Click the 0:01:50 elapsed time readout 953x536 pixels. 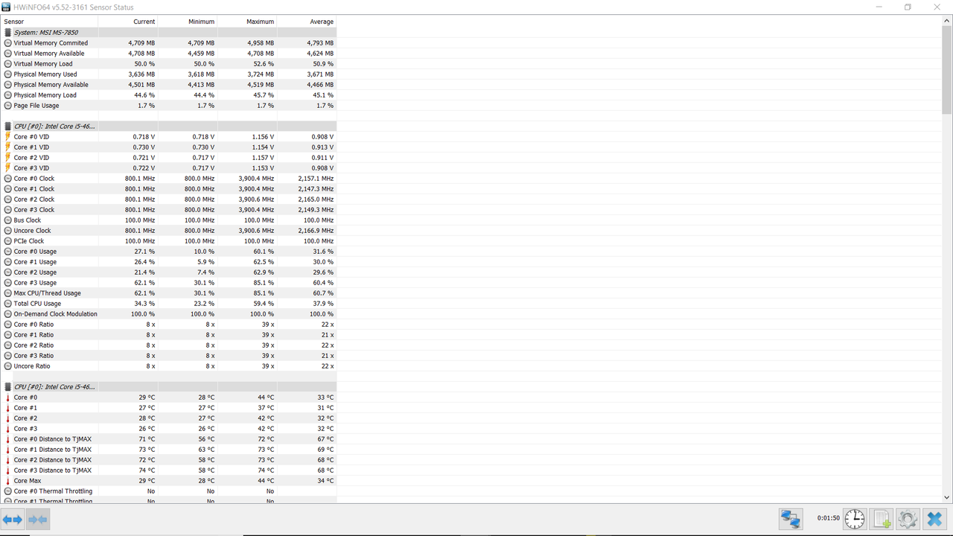point(828,518)
